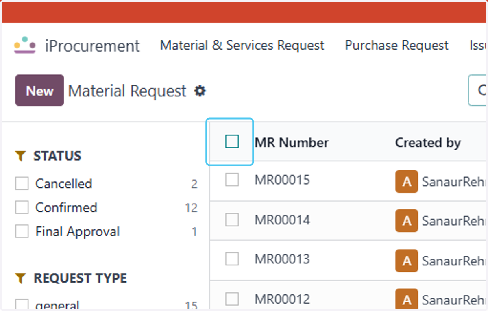Select the checkbox for row MR00015
Screen dimensions: 488x311
(232, 180)
